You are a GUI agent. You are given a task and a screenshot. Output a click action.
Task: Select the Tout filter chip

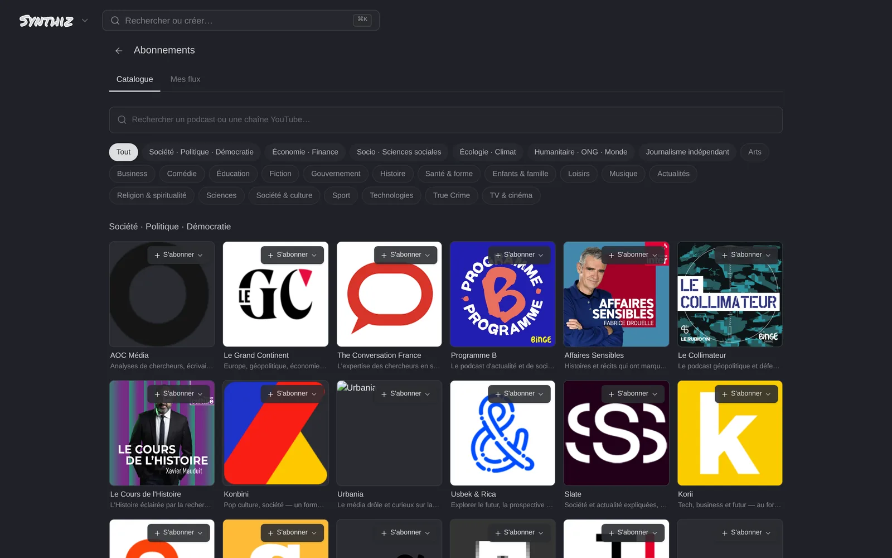click(x=123, y=152)
